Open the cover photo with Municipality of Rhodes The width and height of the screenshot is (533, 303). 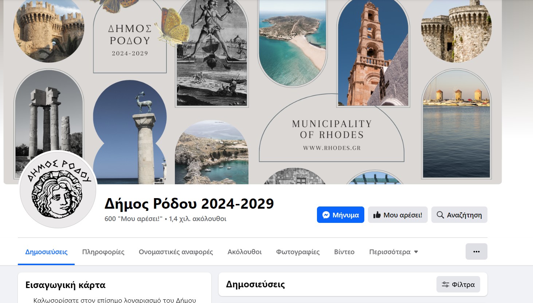253,91
